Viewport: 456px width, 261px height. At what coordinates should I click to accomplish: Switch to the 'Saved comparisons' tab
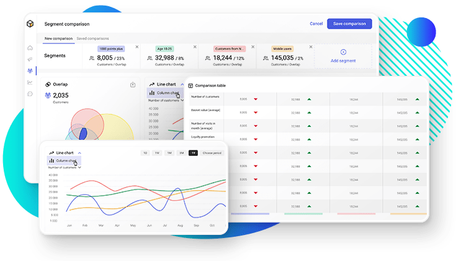click(92, 39)
